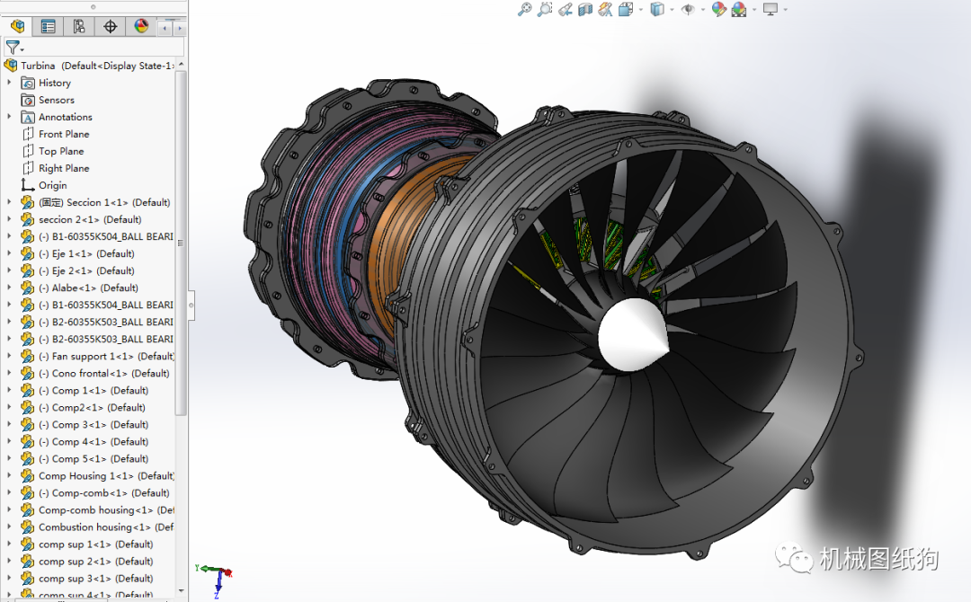Click the Combustion housing<1> component icon
The height and width of the screenshot is (602, 971).
click(x=27, y=527)
